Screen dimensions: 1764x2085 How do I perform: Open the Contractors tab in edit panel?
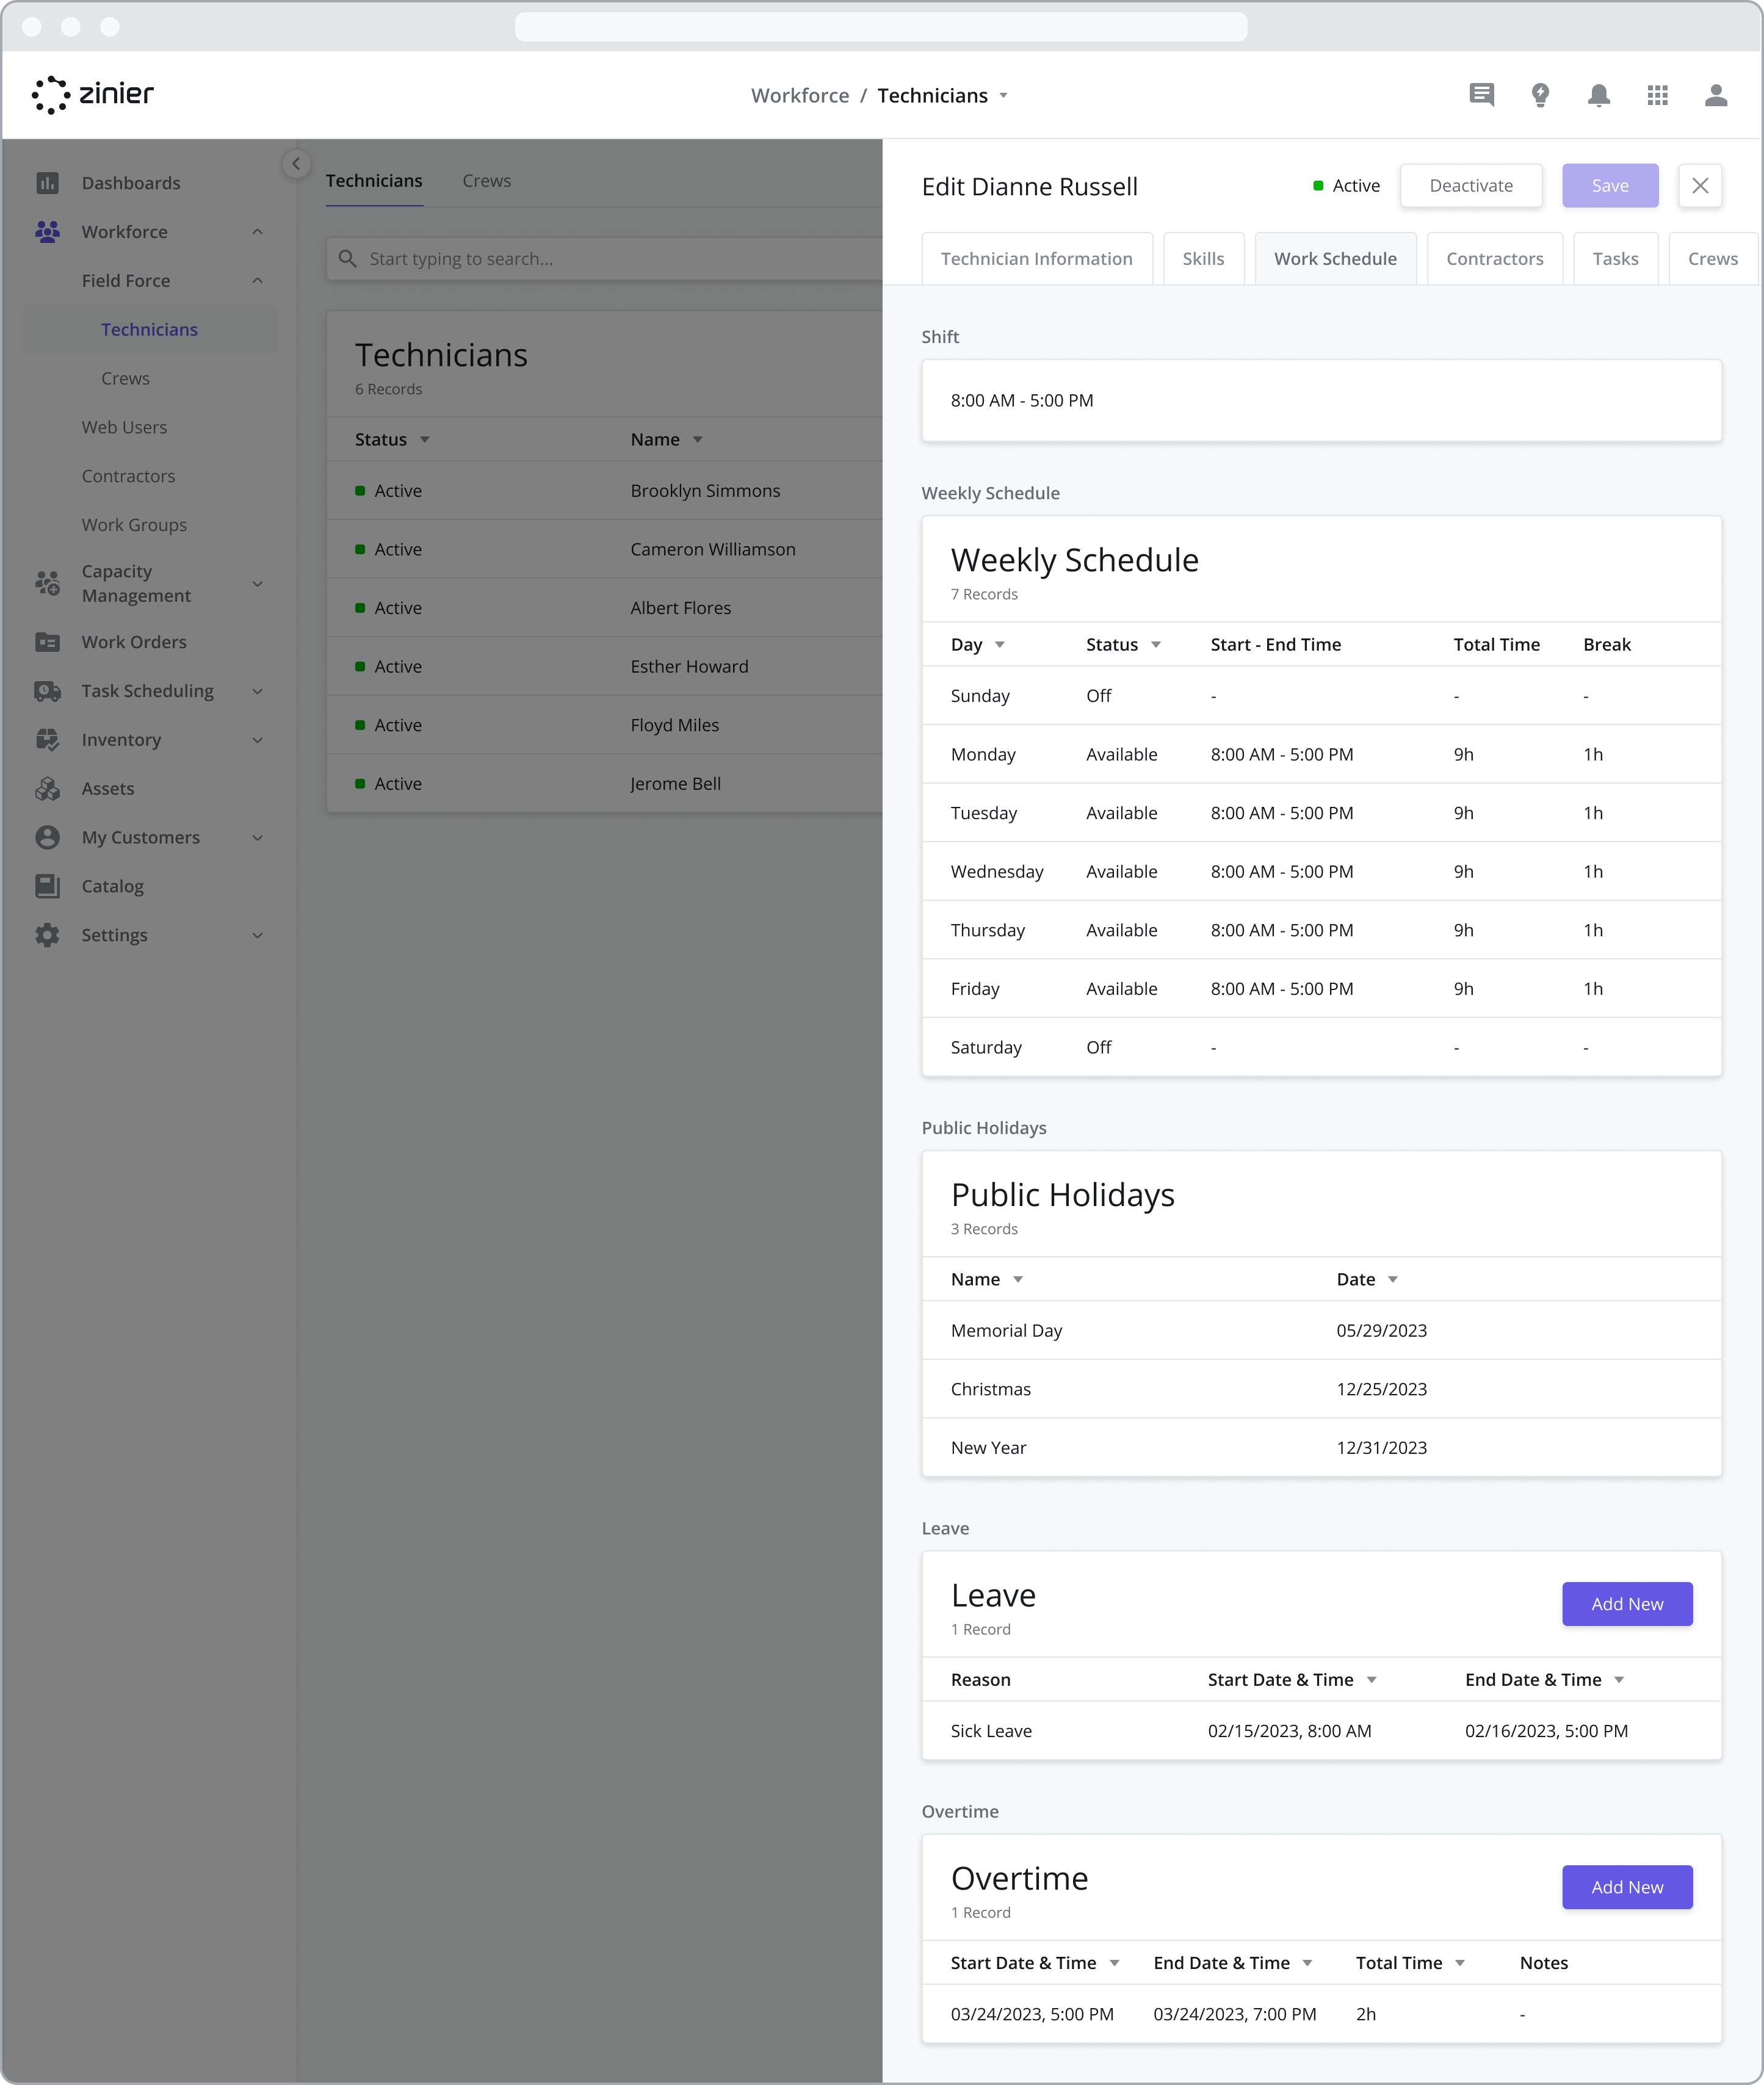coord(1494,259)
